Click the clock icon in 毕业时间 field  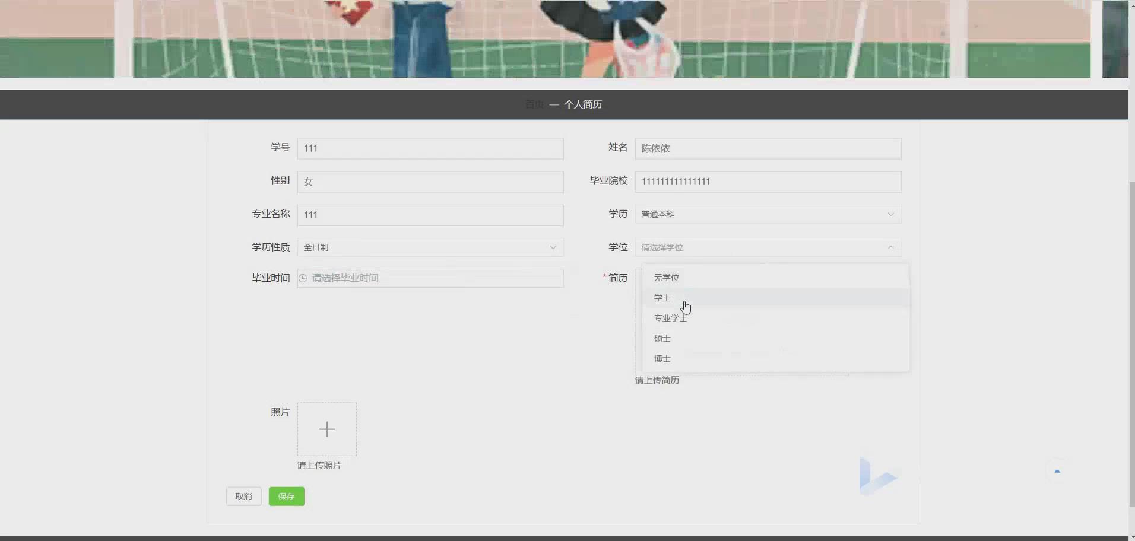pyautogui.click(x=303, y=278)
